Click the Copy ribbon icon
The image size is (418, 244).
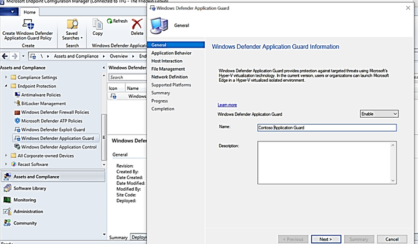[x=97, y=24]
